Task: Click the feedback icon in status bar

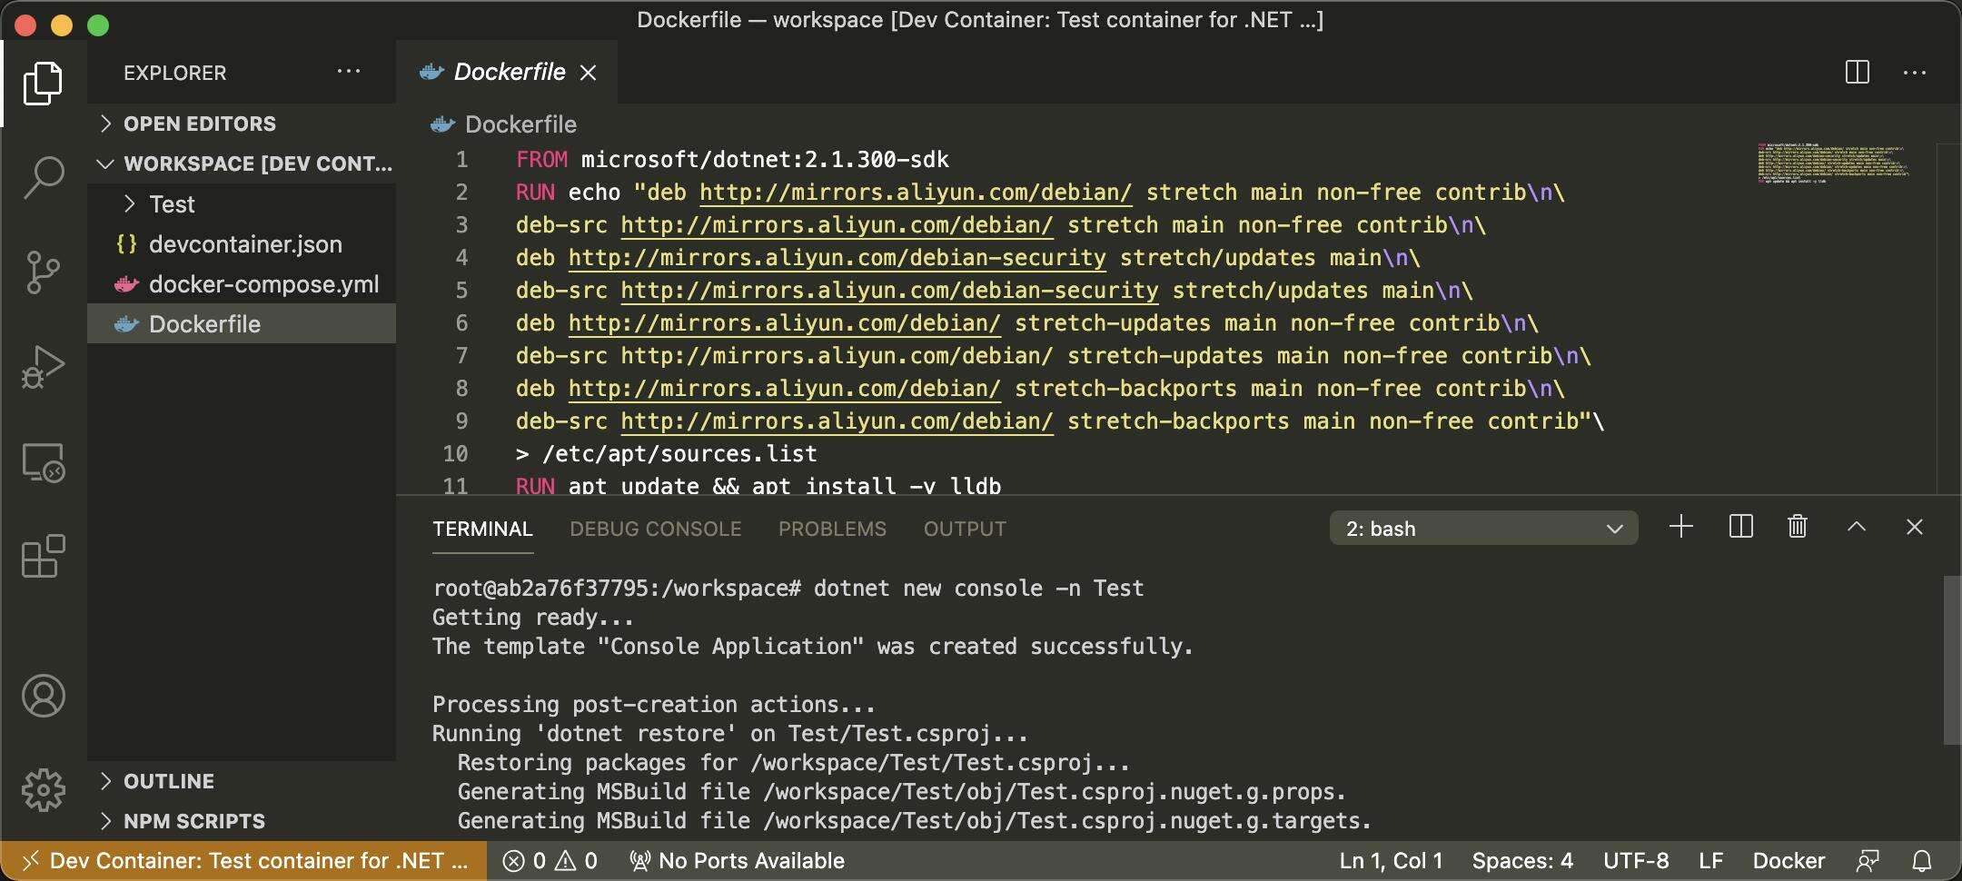Action: click(x=1868, y=860)
